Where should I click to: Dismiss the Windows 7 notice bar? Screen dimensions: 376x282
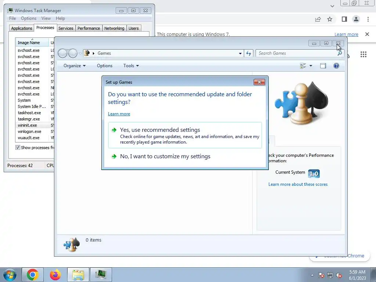(367, 34)
